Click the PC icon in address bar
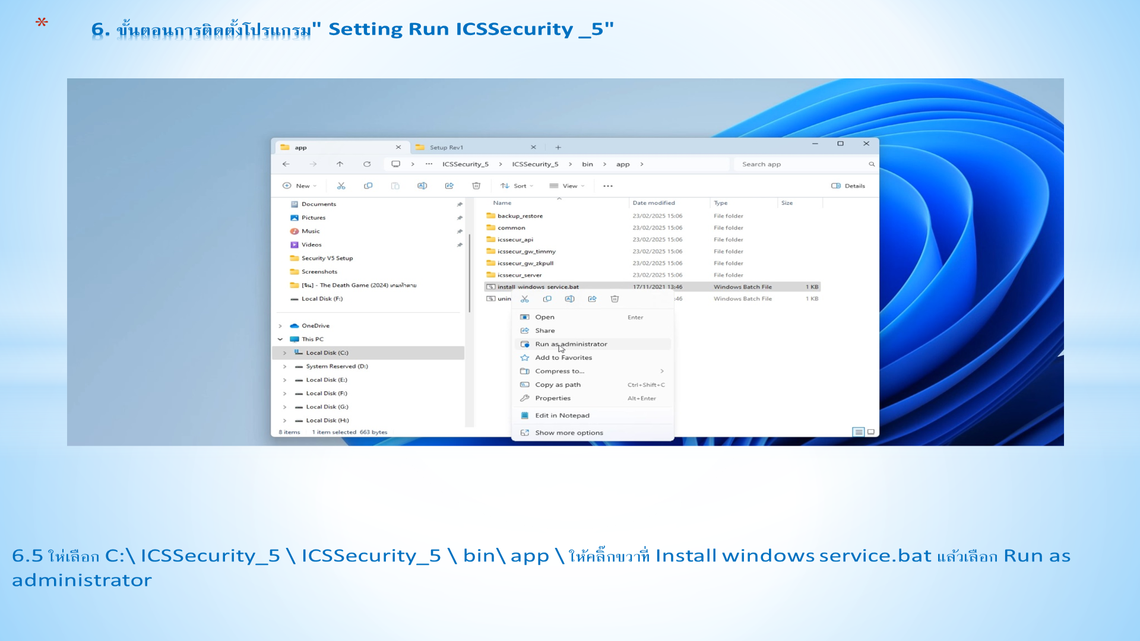The image size is (1140, 641). point(396,164)
